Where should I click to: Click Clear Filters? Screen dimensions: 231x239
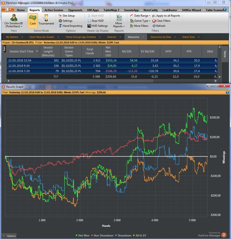click(x=161, y=21)
